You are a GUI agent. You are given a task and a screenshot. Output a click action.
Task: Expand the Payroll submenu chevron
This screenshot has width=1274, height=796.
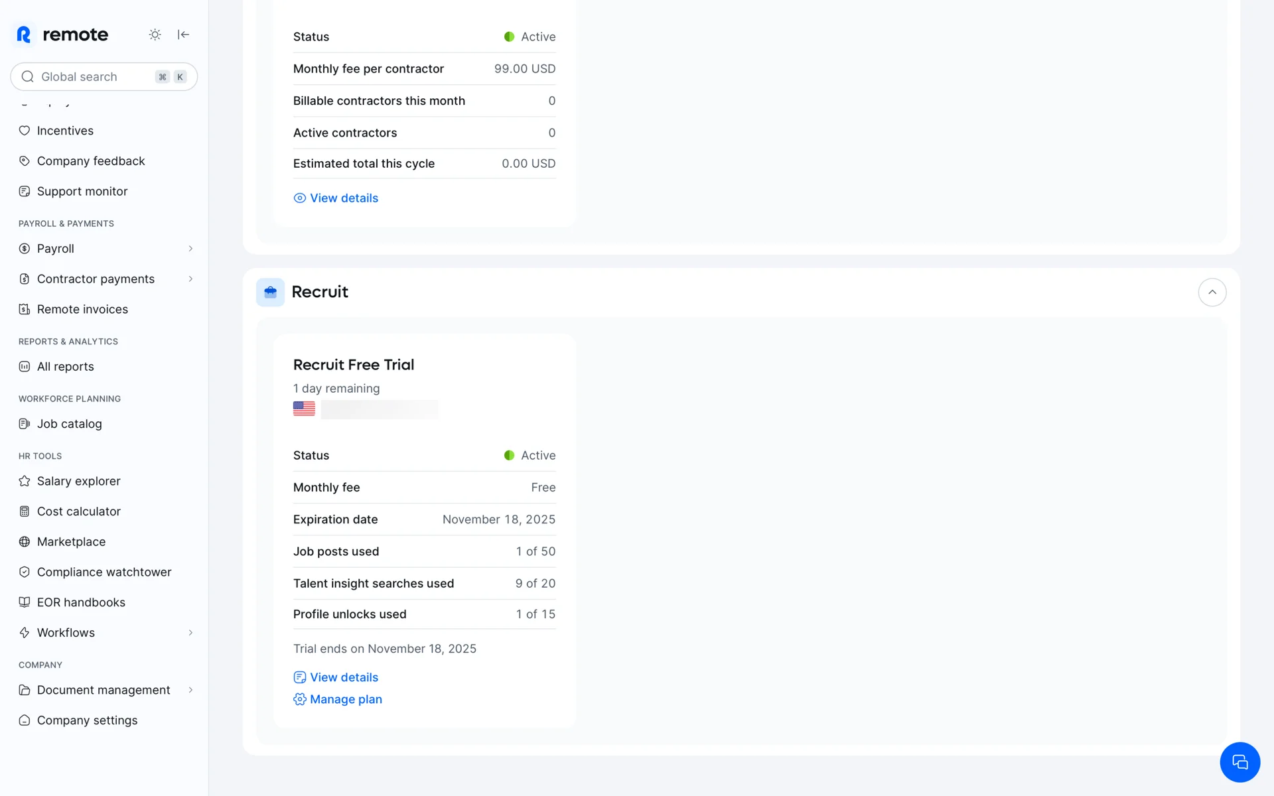click(x=190, y=249)
